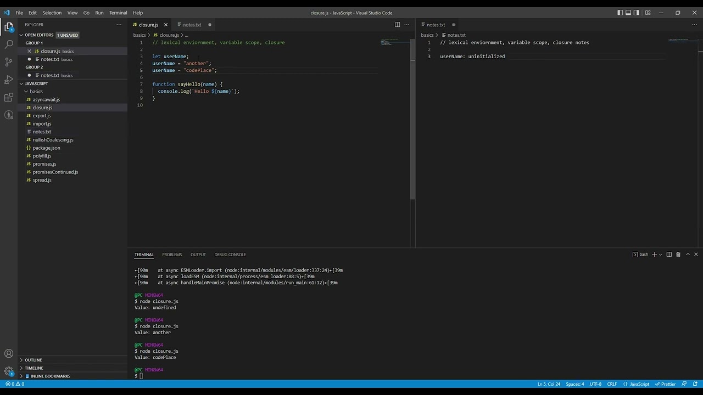Open the Edit menu
The width and height of the screenshot is (703, 395).
click(32, 13)
